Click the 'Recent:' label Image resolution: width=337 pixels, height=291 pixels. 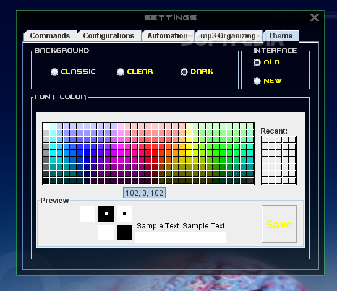tap(274, 131)
